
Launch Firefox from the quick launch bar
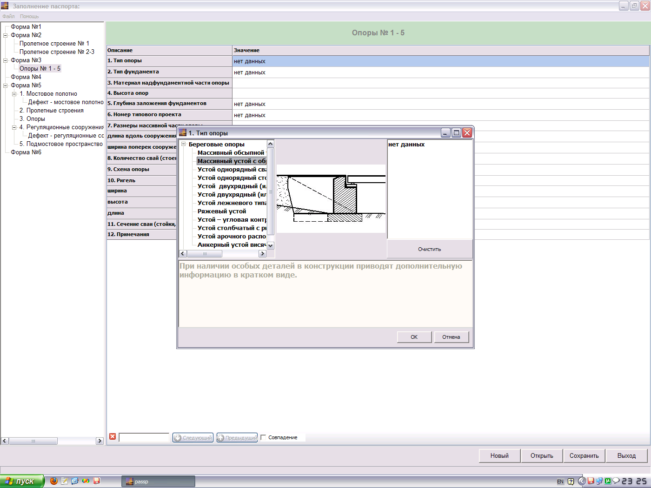[54, 481]
